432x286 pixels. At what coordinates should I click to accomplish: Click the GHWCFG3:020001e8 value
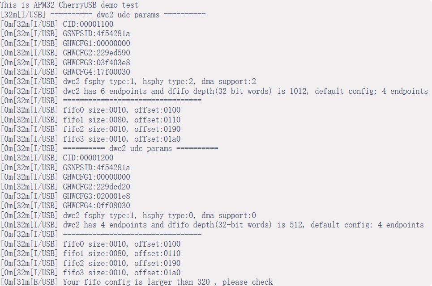coord(96,196)
